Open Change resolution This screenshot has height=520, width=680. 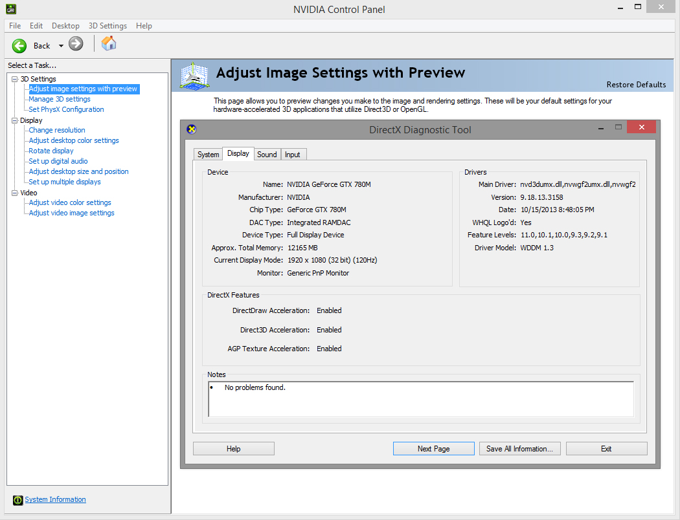point(57,130)
